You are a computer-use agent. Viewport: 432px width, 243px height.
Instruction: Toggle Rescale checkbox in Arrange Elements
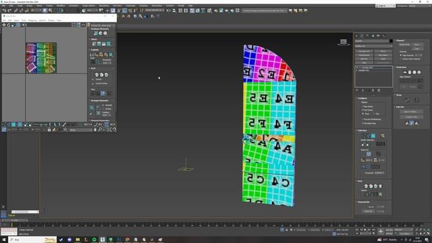point(103,105)
